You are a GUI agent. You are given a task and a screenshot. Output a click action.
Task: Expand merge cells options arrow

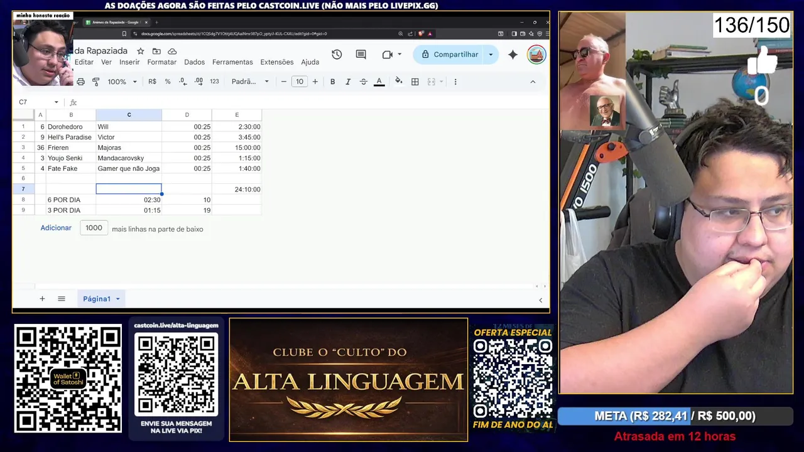[x=442, y=82]
